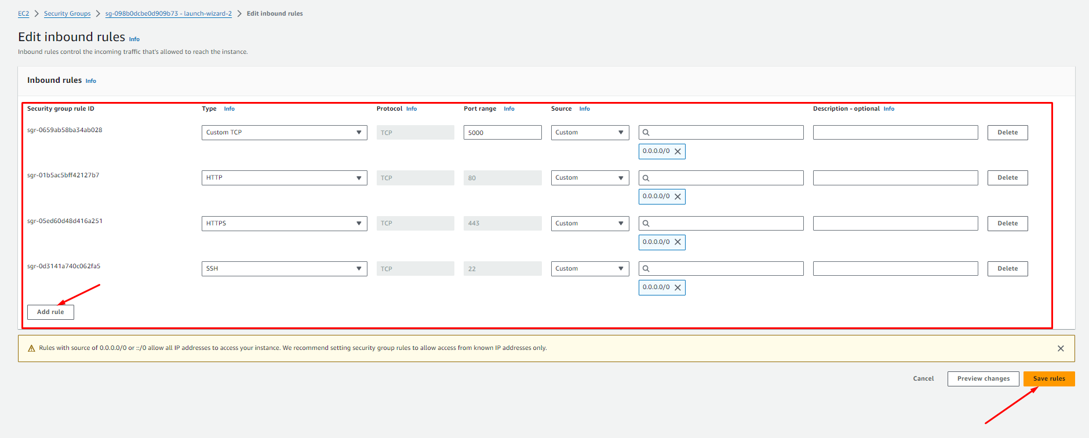Open Type dropdown showing Custom TCP
This screenshot has height=438, width=1089.
284,133
